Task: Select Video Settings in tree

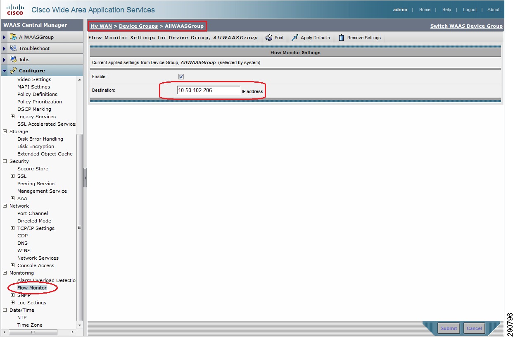Action: tap(34, 79)
